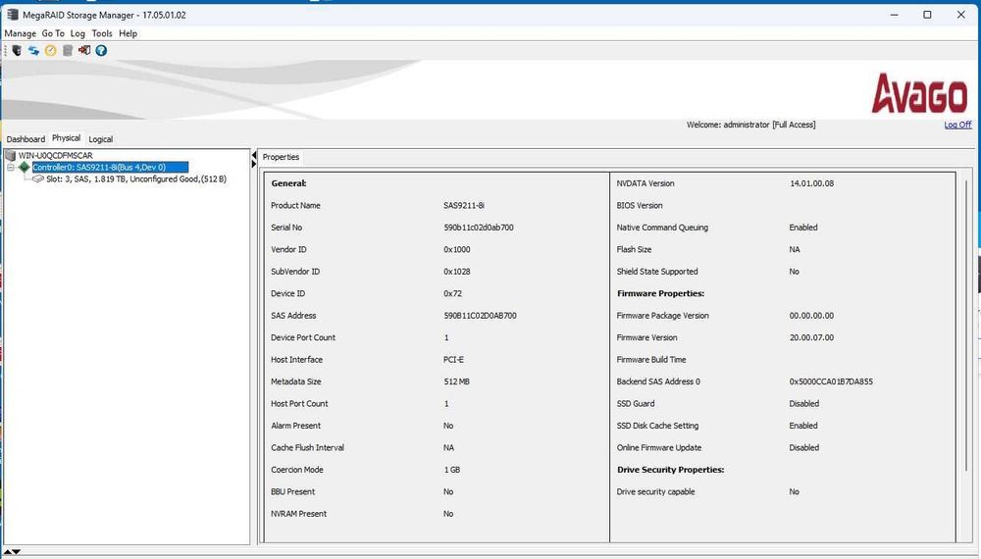Click the BBU Present label
This screenshot has width=981, height=559.
(292, 492)
